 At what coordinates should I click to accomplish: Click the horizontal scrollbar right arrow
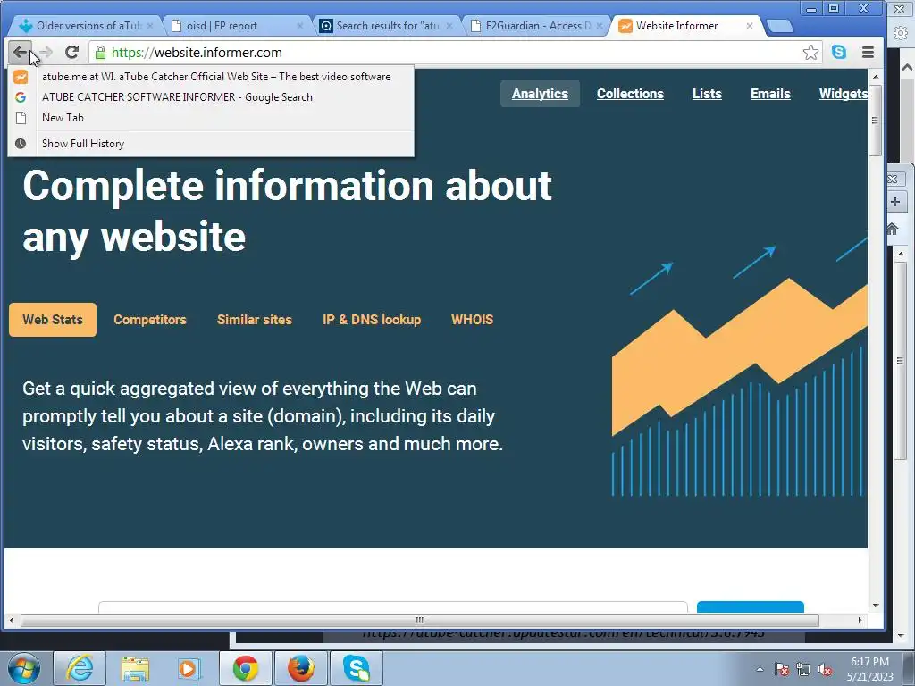click(860, 620)
